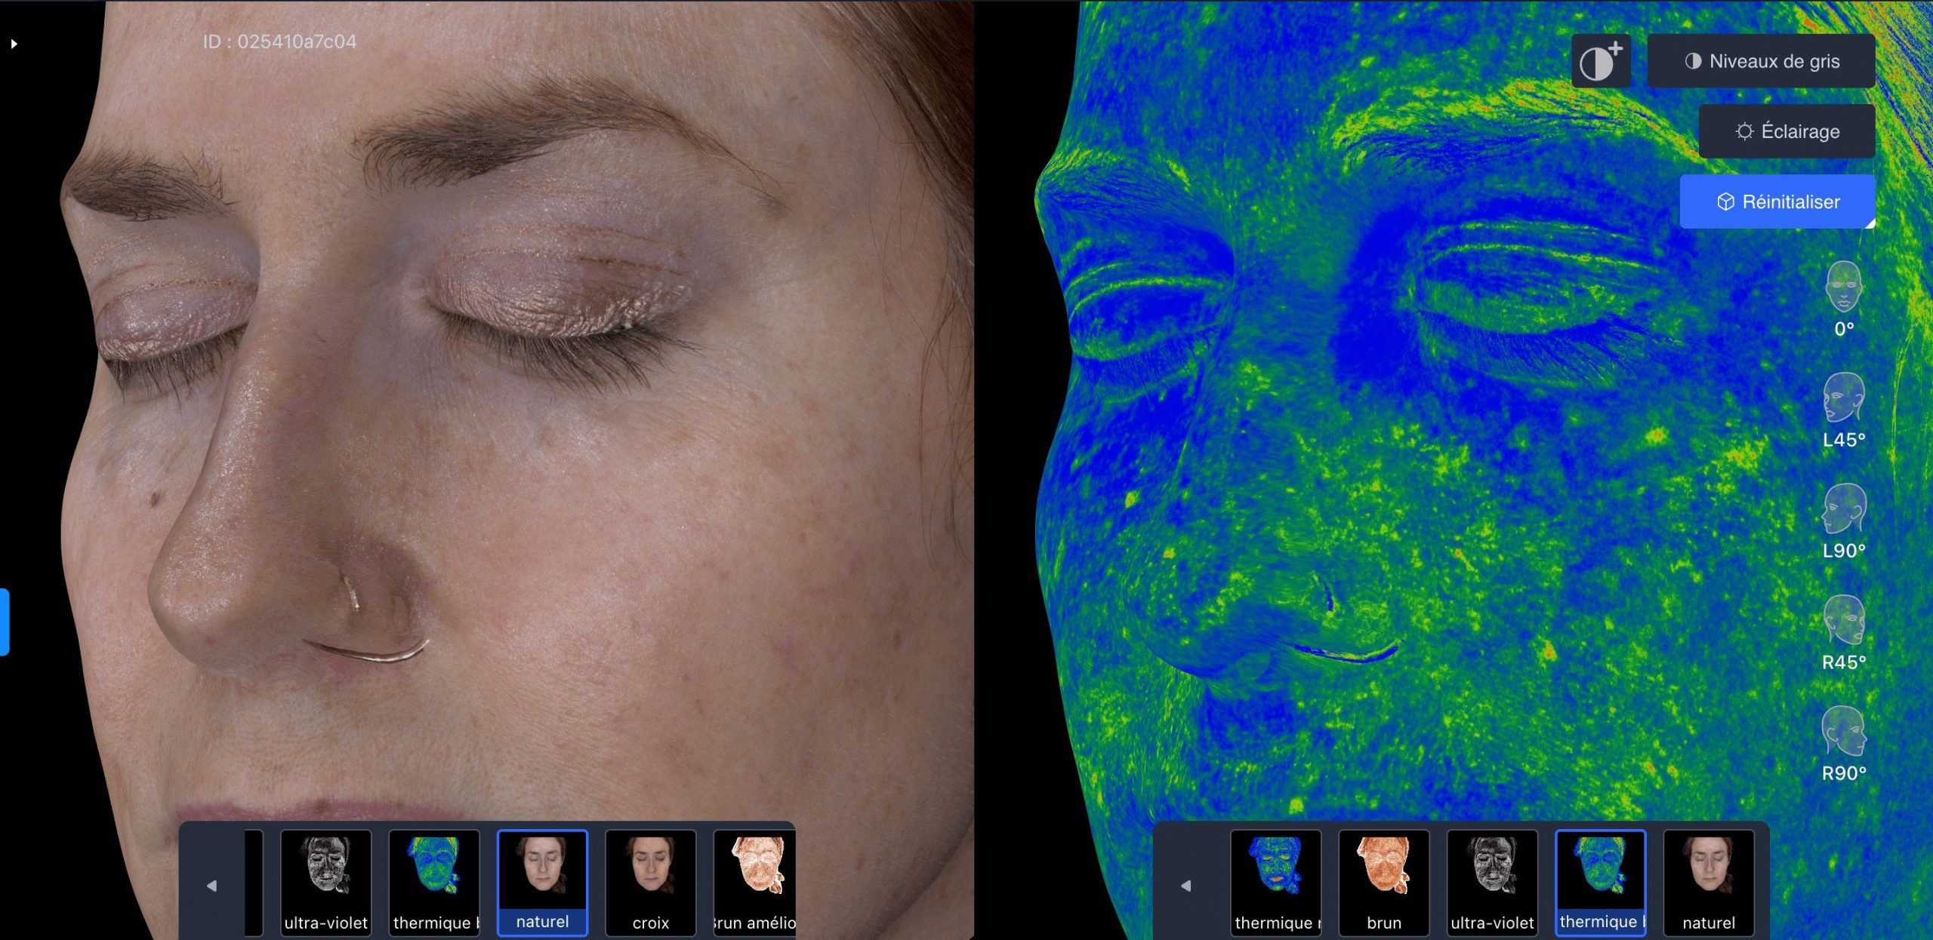Click the blue left-edge panel handle

pos(4,622)
